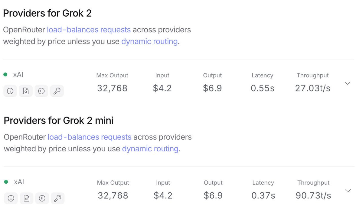The height and width of the screenshot is (219, 363).
Task: Expand the Grok 2 mini xAI provider row chevron
Action: (x=348, y=190)
